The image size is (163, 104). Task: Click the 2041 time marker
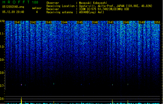17,22
